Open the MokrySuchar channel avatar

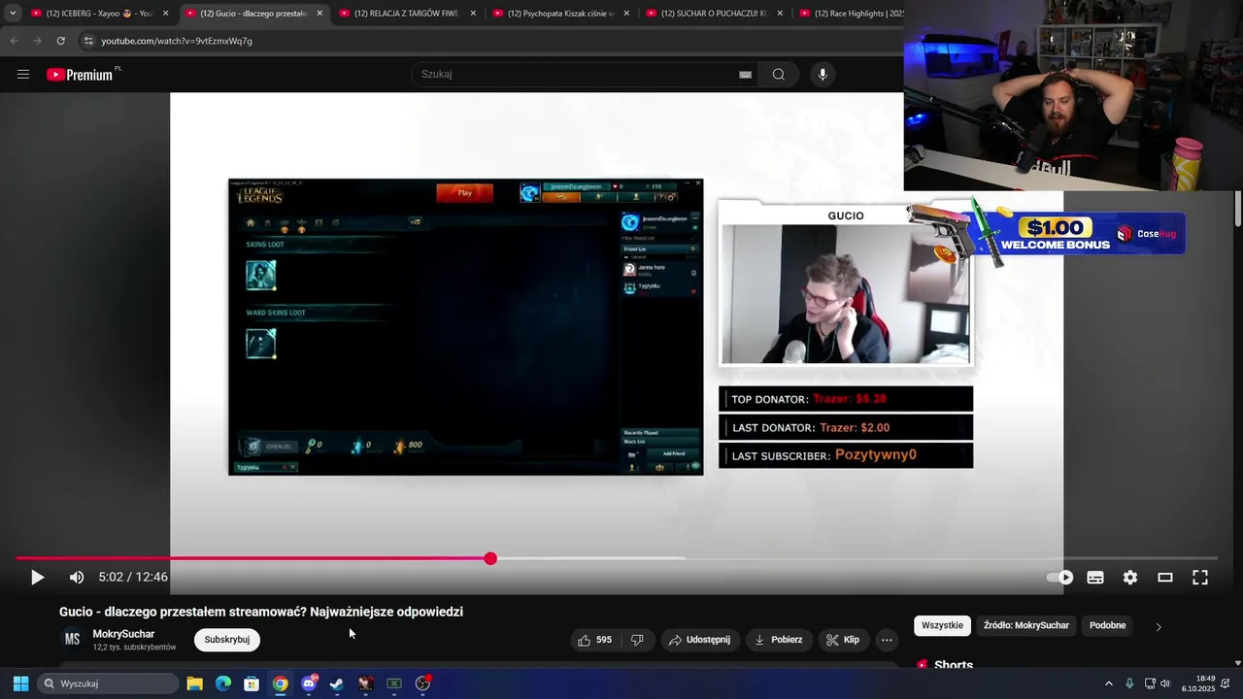(x=72, y=639)
